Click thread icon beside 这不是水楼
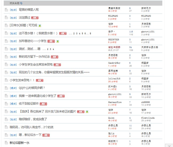Image resolution: width=173 pixels, height=147 pixels. coord(6,33)
